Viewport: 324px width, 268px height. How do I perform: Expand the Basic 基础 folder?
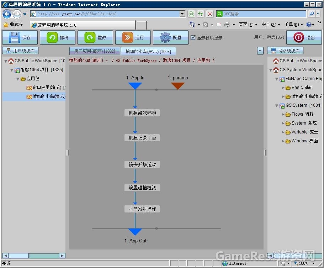(283, 88)
